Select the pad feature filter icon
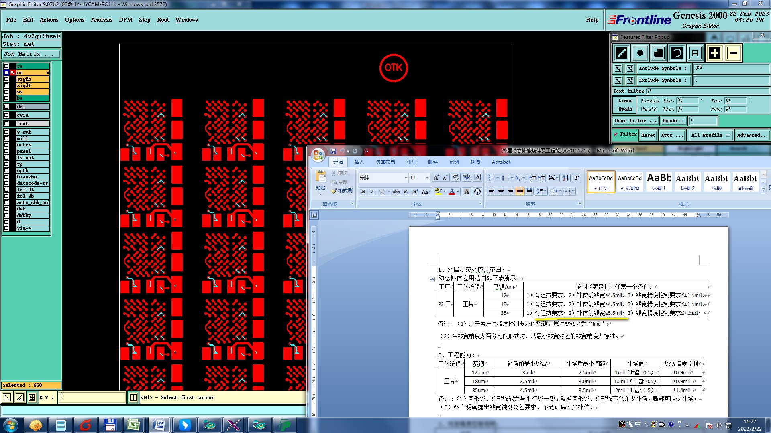 click(x=640, y=53)
